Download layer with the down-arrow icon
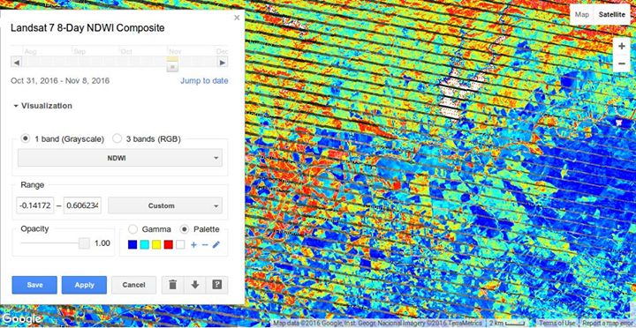This screenshot has height=328, width=636. (x=195, y=285)
